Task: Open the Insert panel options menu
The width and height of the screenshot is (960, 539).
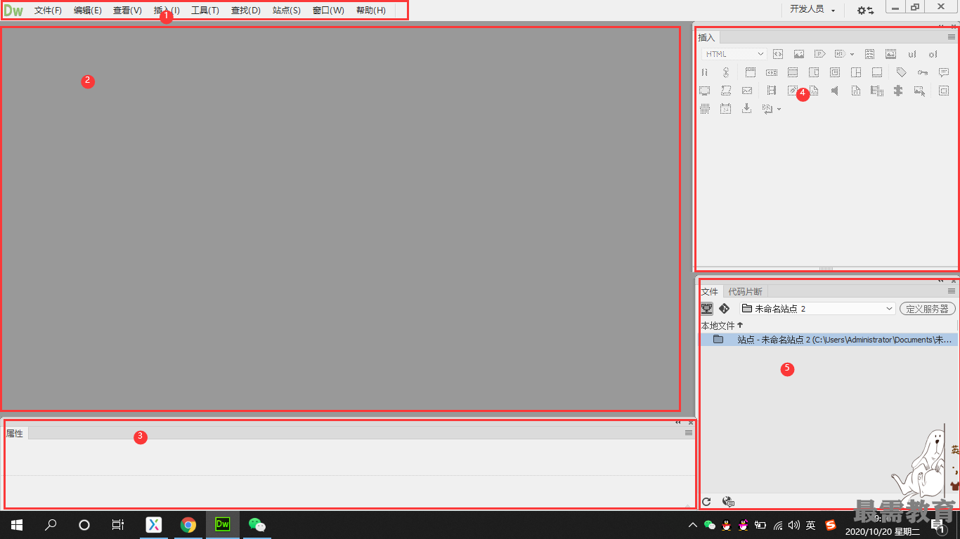Action: point(952,37)
